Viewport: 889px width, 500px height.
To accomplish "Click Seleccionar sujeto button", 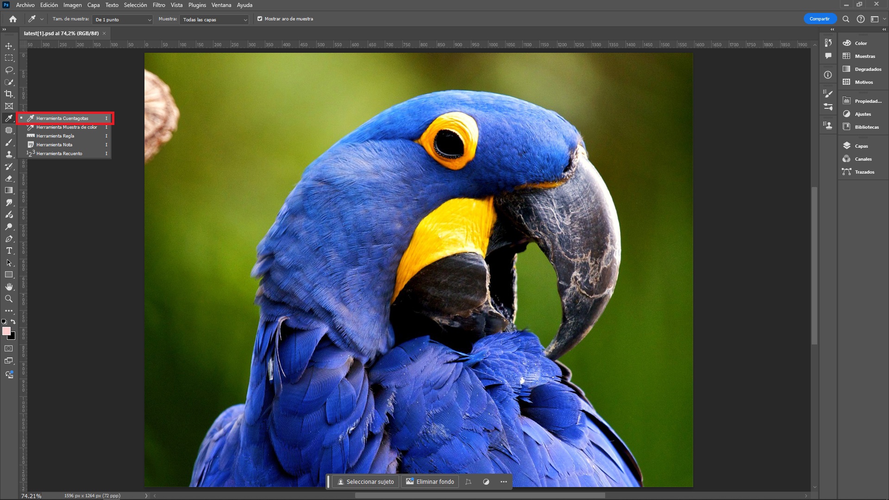I will tap(366, 481).
